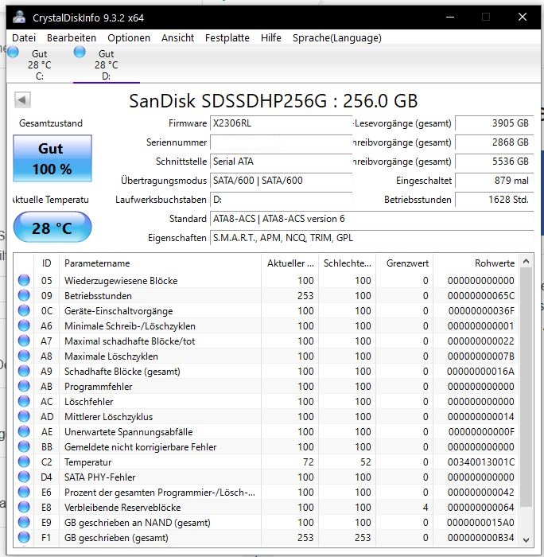
Task: Click the Schlechte column header
Action: (x=348, y=263)
